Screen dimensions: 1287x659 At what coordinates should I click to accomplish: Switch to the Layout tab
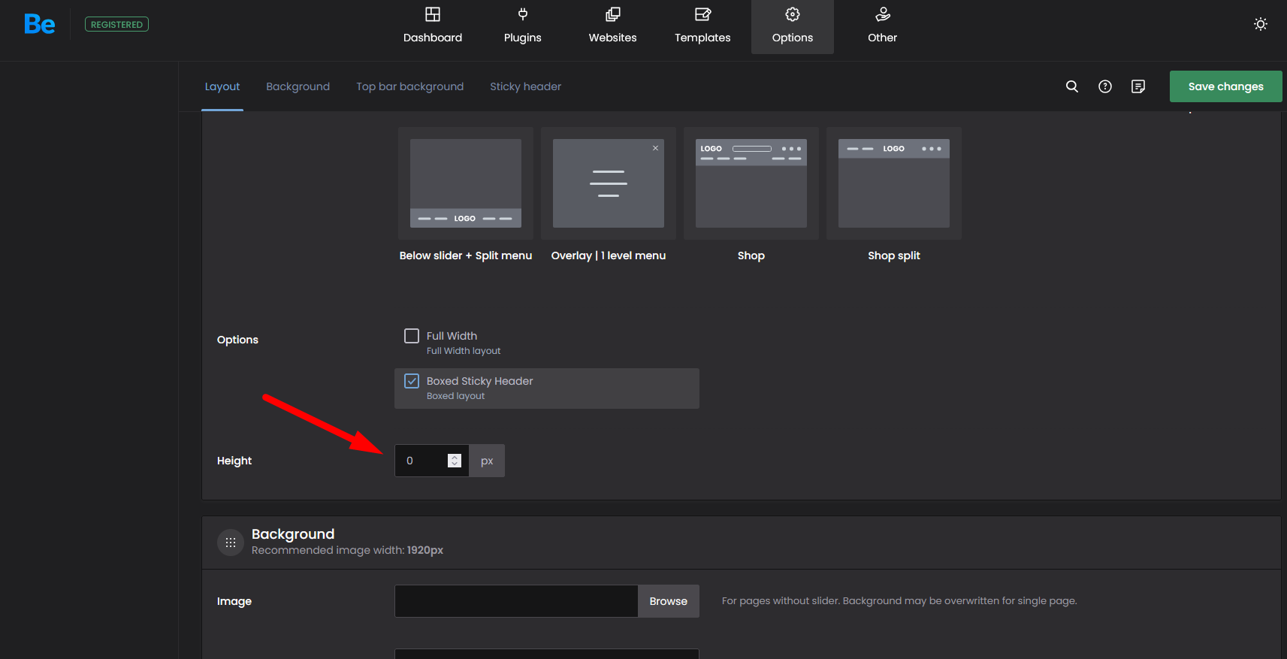[x=222, y=86]
